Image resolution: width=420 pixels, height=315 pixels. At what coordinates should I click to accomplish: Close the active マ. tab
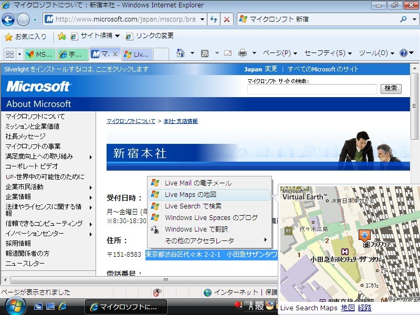(115, 54)
